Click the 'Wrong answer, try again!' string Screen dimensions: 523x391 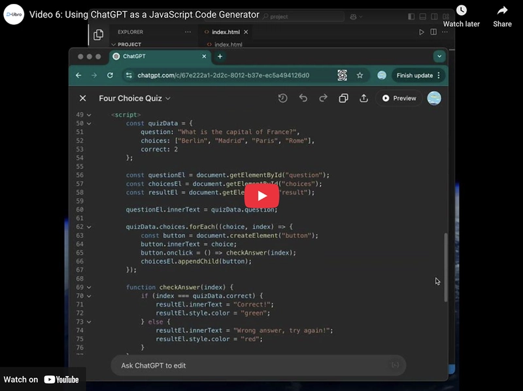(282, 331)
